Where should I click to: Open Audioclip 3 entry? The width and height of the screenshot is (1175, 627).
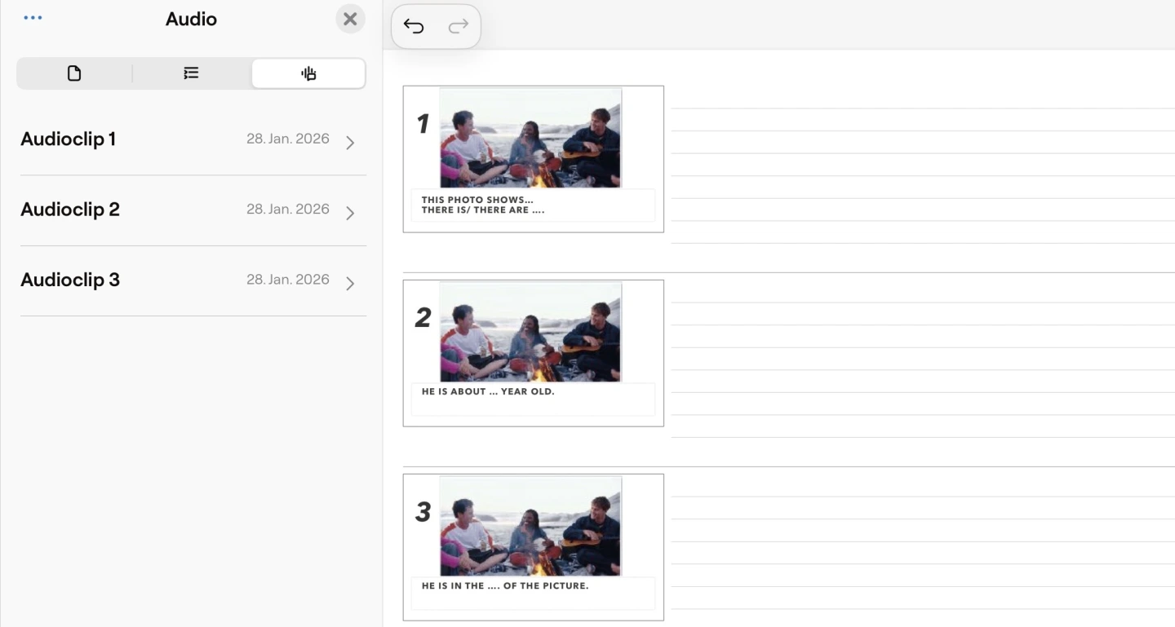click(x=70, y=280)
